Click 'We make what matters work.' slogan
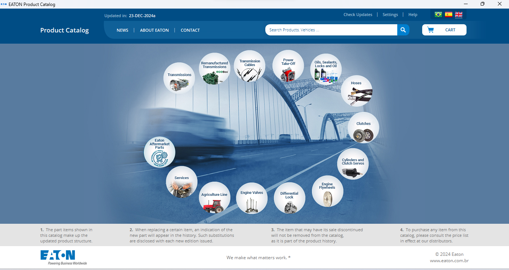 [258, 258]
